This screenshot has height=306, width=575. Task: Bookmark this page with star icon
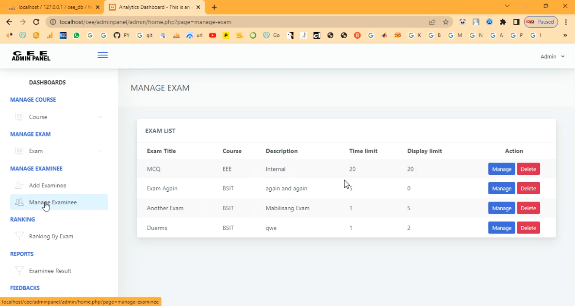point(445,22)
